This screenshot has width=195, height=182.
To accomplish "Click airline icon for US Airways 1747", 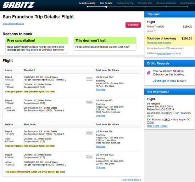I will point(89,79).
